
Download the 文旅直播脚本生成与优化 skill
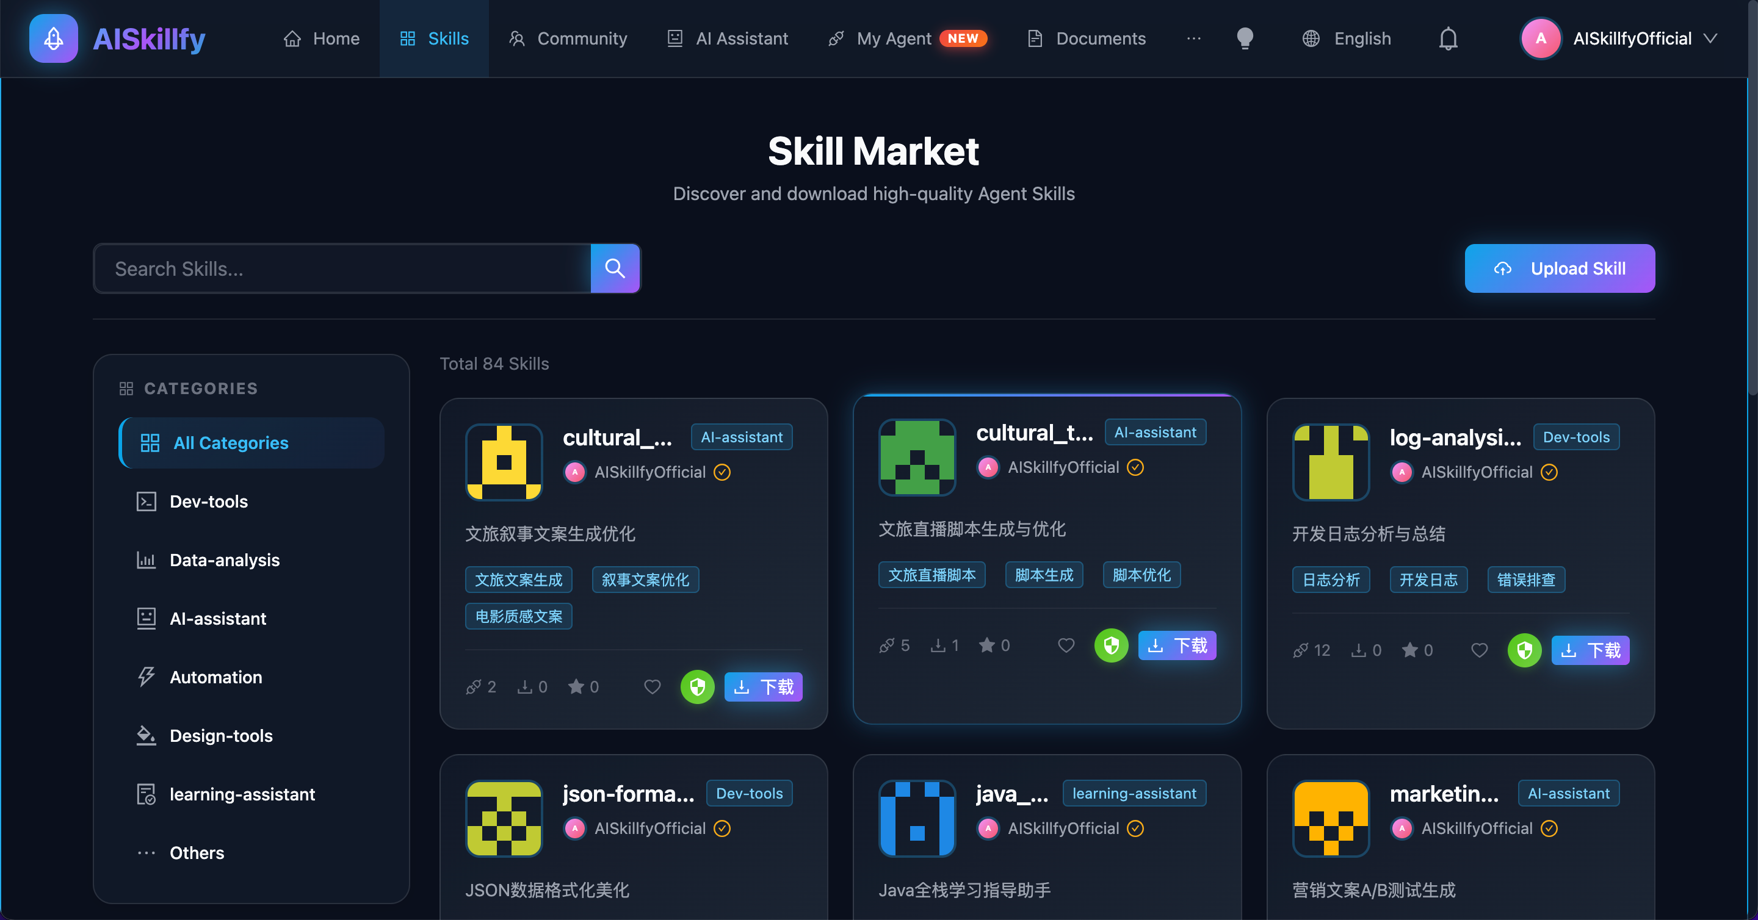pos(1176,645)
